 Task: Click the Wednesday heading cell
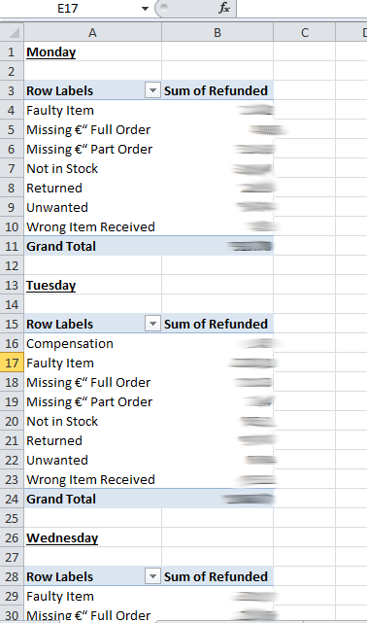92,537
